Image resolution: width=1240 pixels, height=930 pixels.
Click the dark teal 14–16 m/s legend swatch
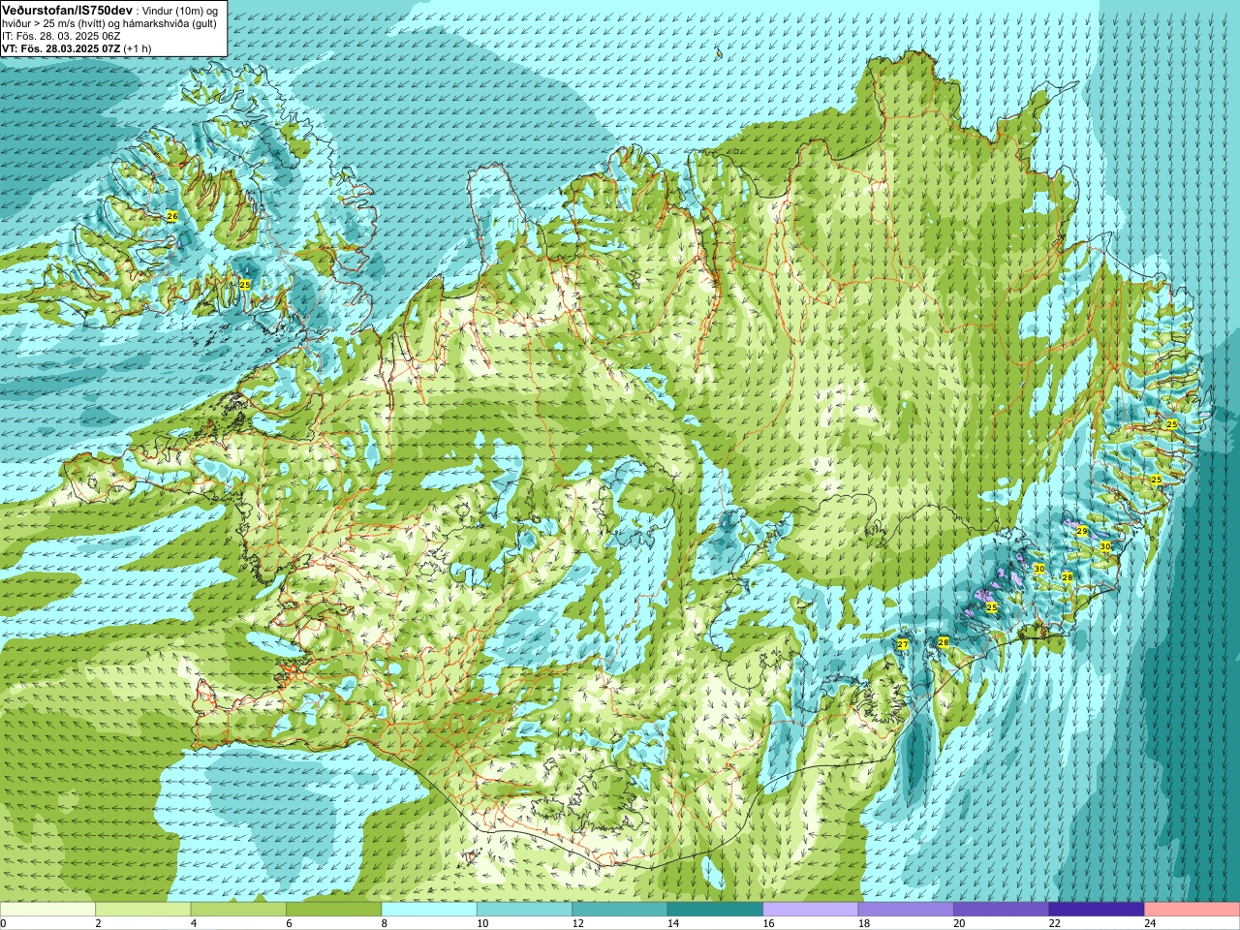pos(715,909)
